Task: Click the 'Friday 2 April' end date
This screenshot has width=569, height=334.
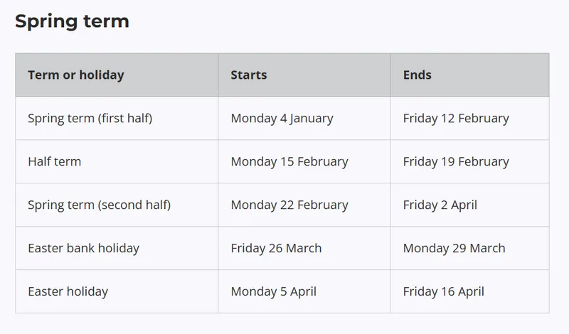Action: 440,205
